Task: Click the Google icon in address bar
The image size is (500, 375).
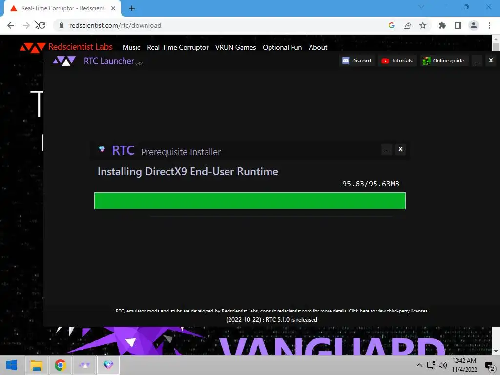Action: (x=392, y=25)
